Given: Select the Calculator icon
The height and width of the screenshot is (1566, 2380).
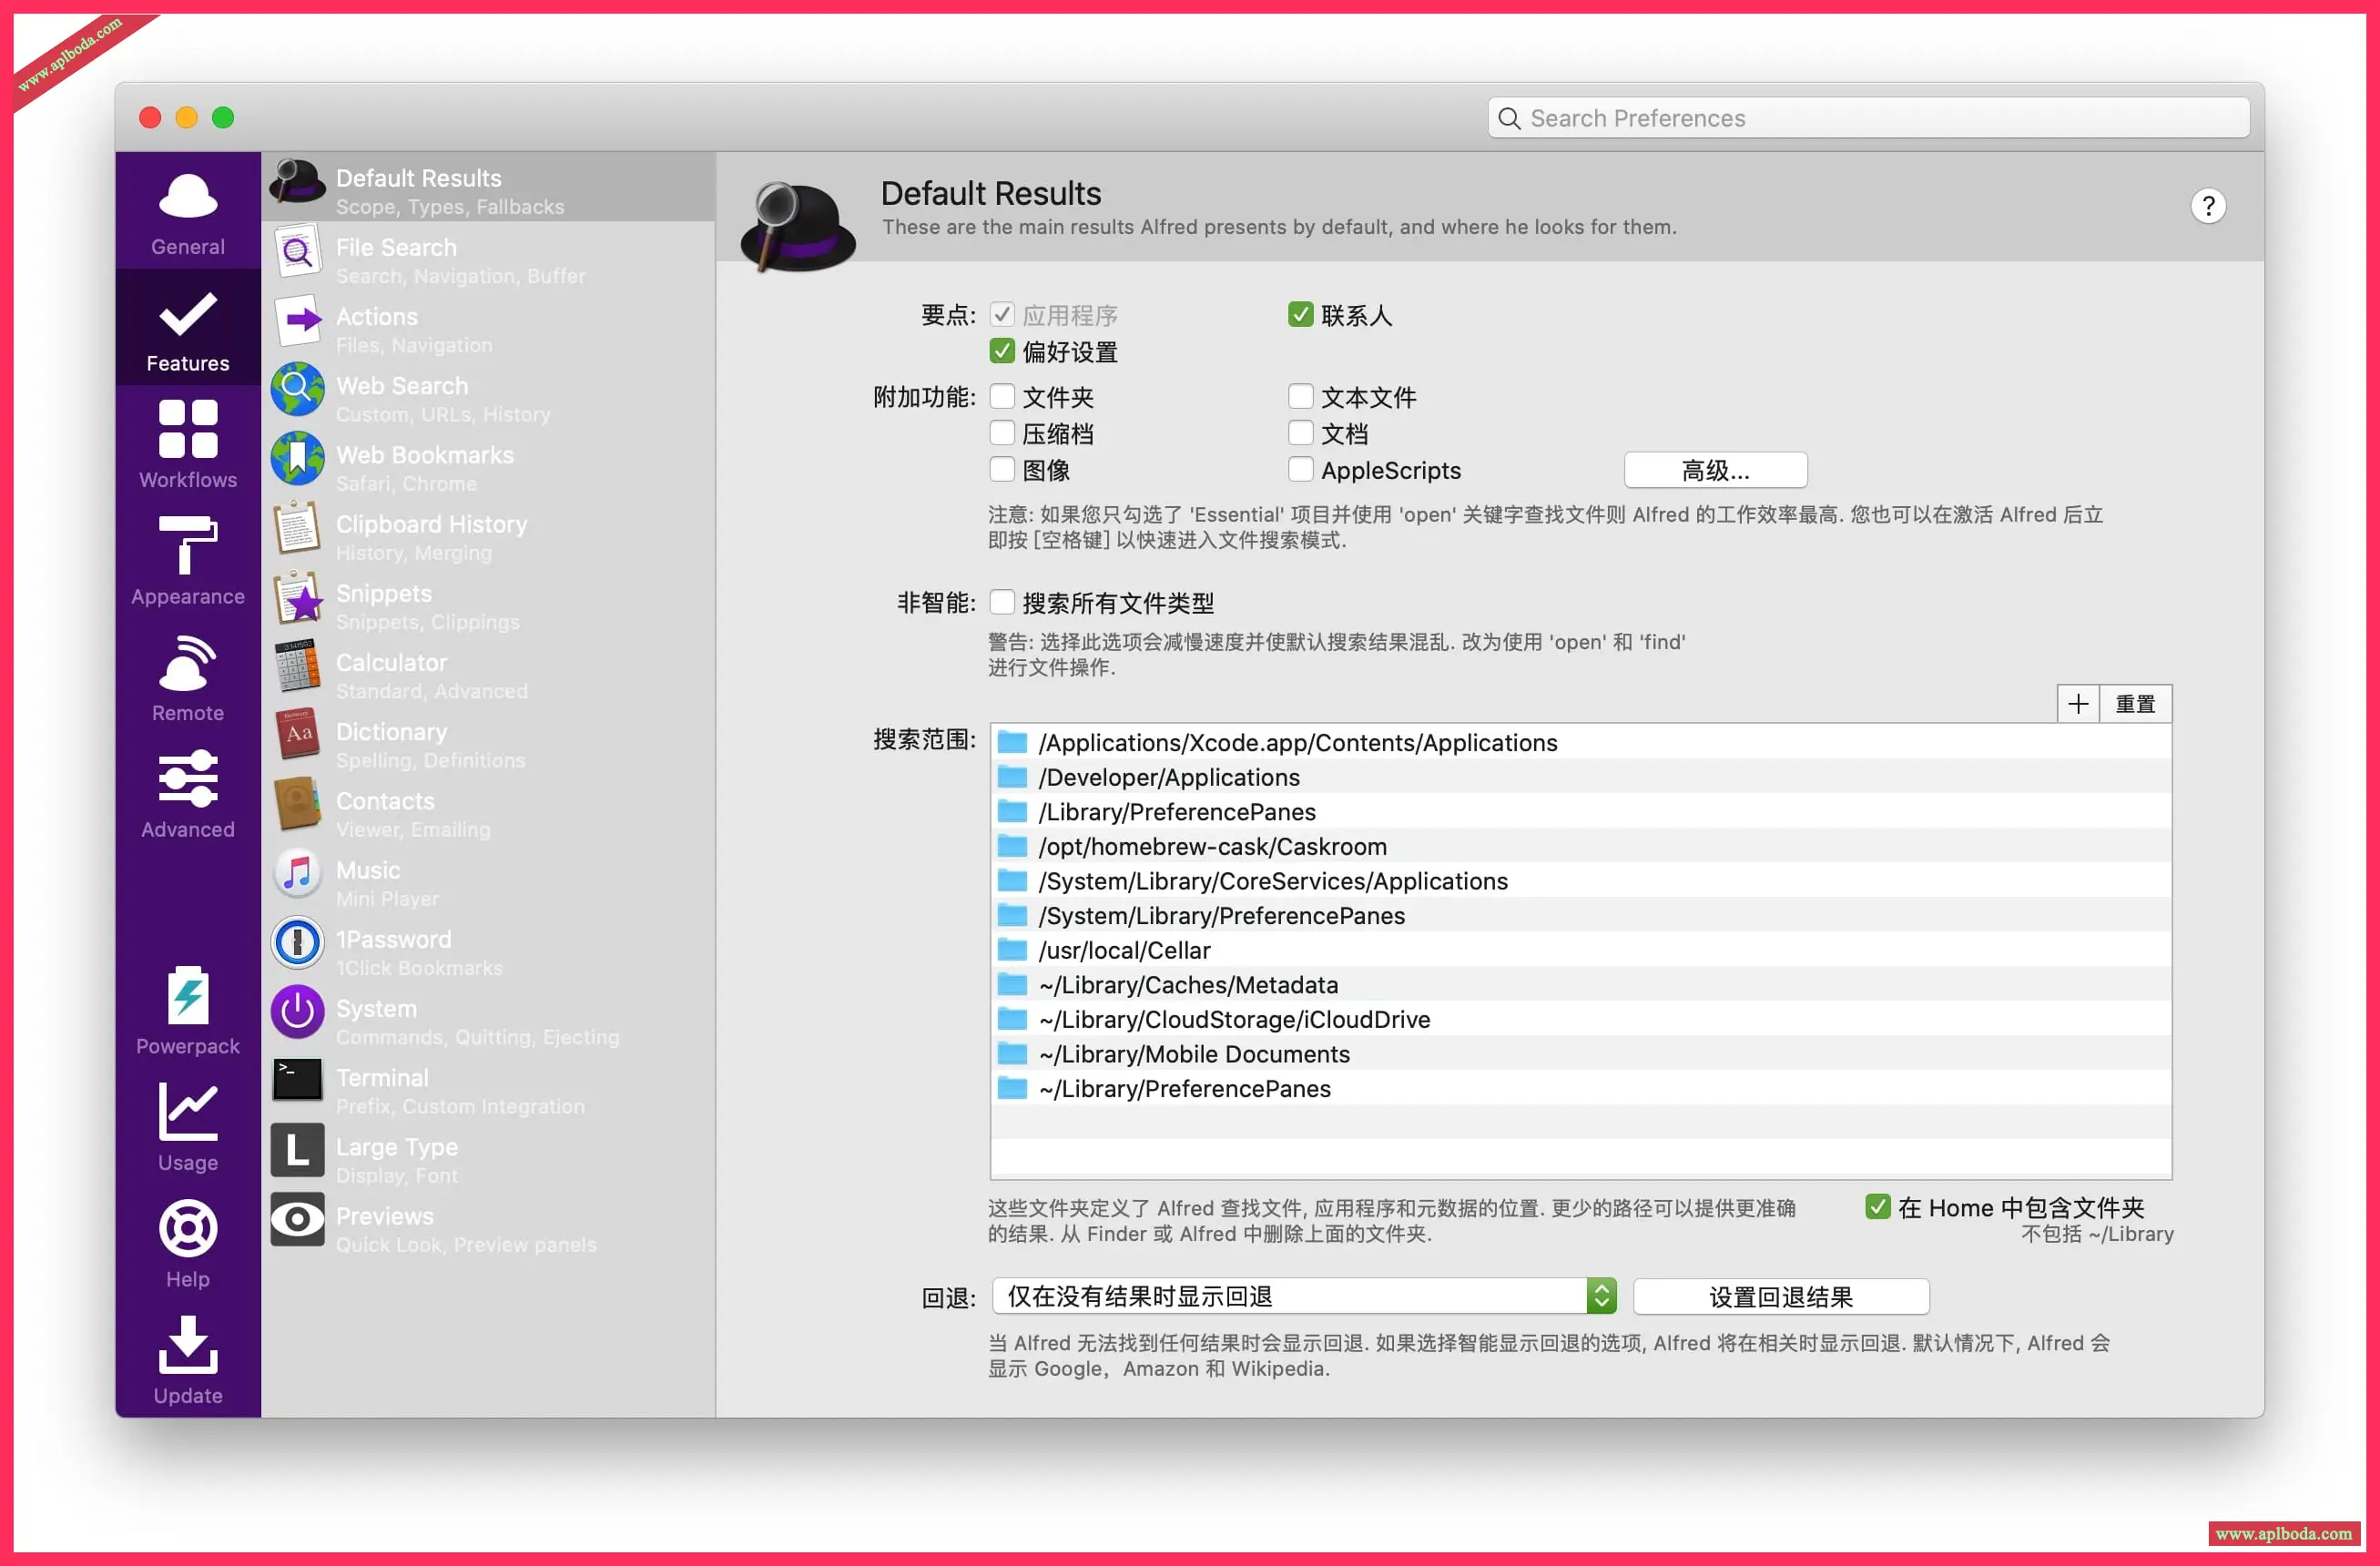Looking at the screenshot, I should pyautogui.click(x=298, y=666).
